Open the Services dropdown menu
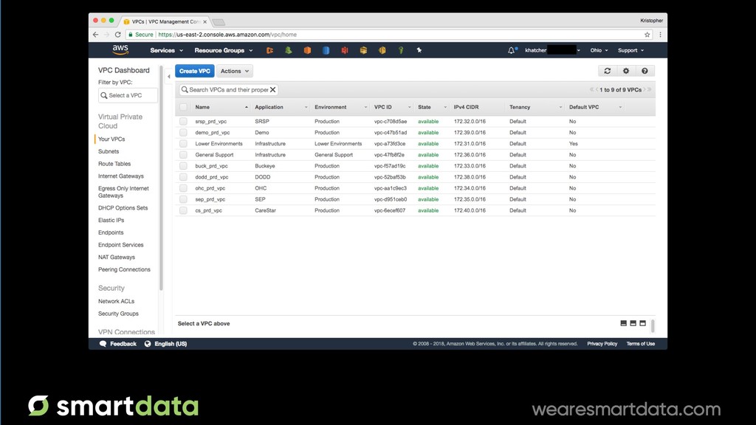This screenshot has height=425, width=756. [x=166, y=50]
